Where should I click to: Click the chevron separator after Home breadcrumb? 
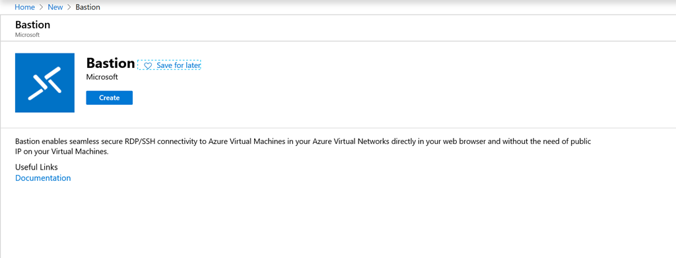coord(42,7)
